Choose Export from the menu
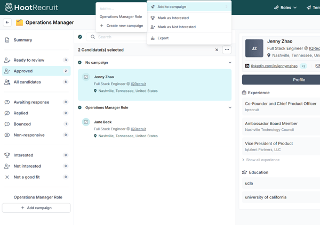Image resolution: width=320 pixels, height=225 pixels. [x=163, y=38]
